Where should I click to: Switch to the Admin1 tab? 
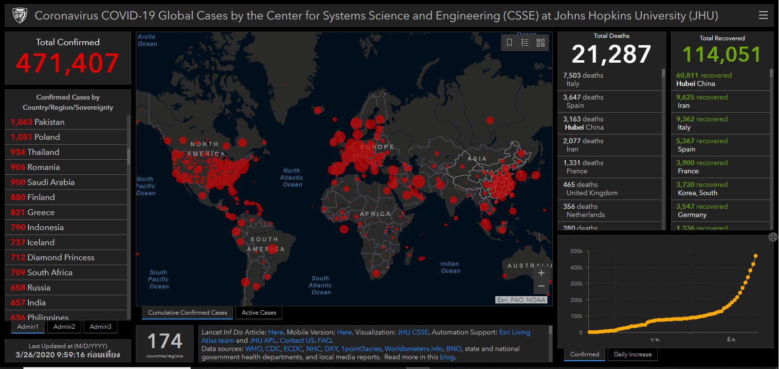pyautogui.click(x=28, y=327)
